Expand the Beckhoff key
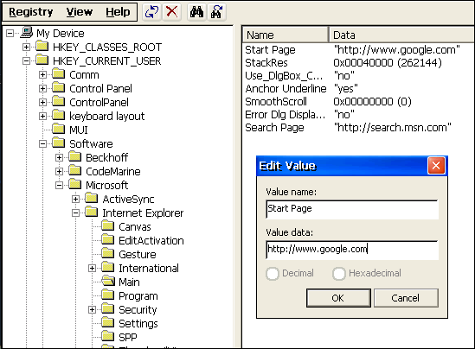Screen dimensions: 475x349 pos(59,157)
